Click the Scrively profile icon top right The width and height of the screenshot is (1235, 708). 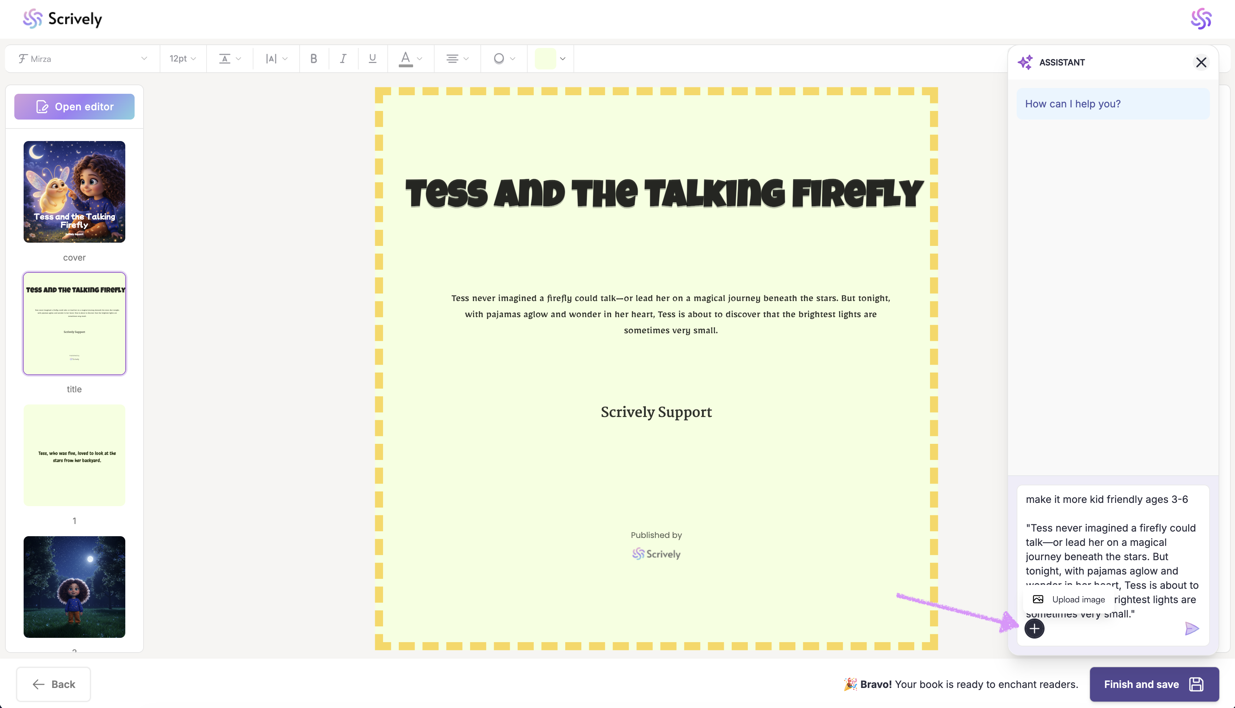point(1201,19)
